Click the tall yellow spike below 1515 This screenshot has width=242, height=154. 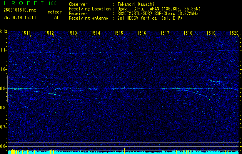(x=125, y=151)
